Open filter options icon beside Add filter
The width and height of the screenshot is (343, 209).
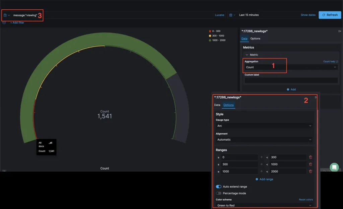[4, 23]
